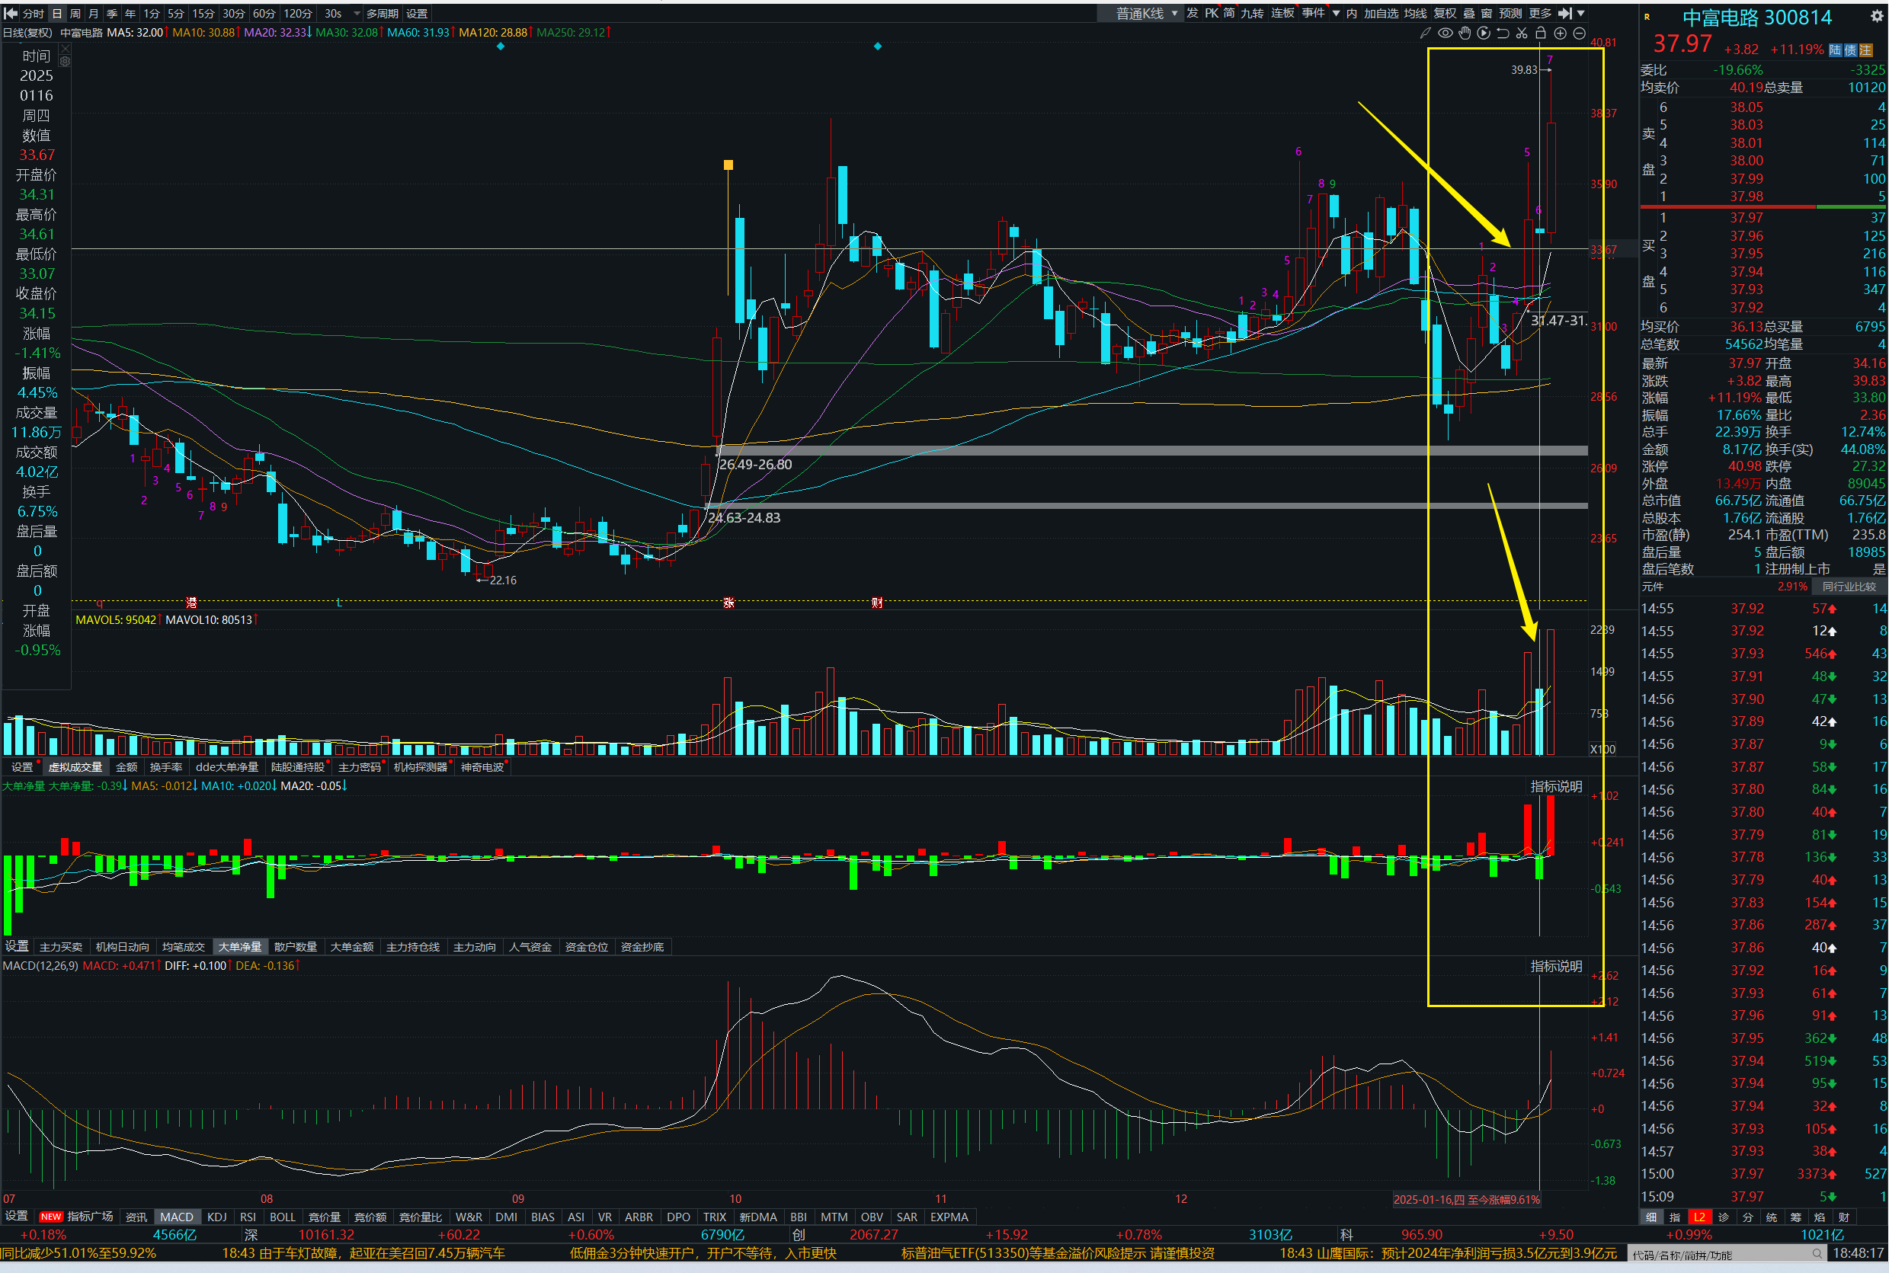Click the scissors cut icon
This screenshot has height=1273, width=1889.
pos(1521,34)
